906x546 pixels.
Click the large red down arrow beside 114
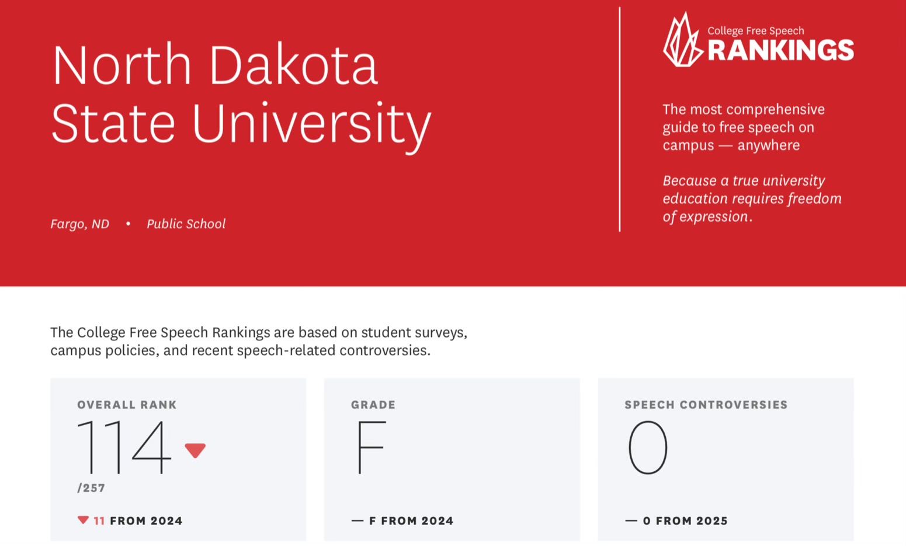tap(195, 450)
